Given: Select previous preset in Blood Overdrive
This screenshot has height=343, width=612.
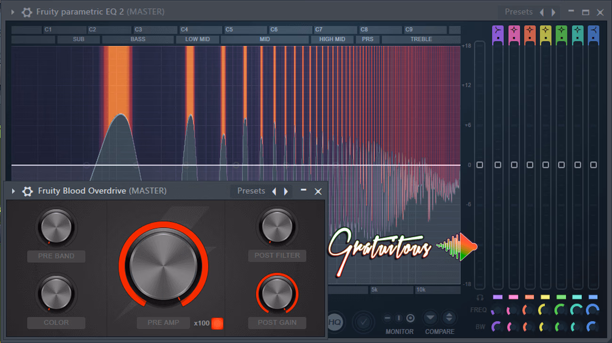Looking at the screenshot, I should point(274,191).
